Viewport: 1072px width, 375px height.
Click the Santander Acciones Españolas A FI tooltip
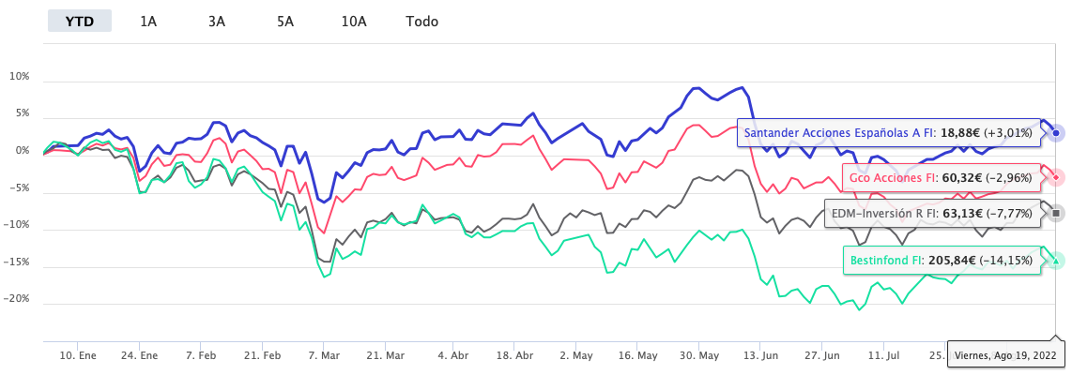(888, 133)
